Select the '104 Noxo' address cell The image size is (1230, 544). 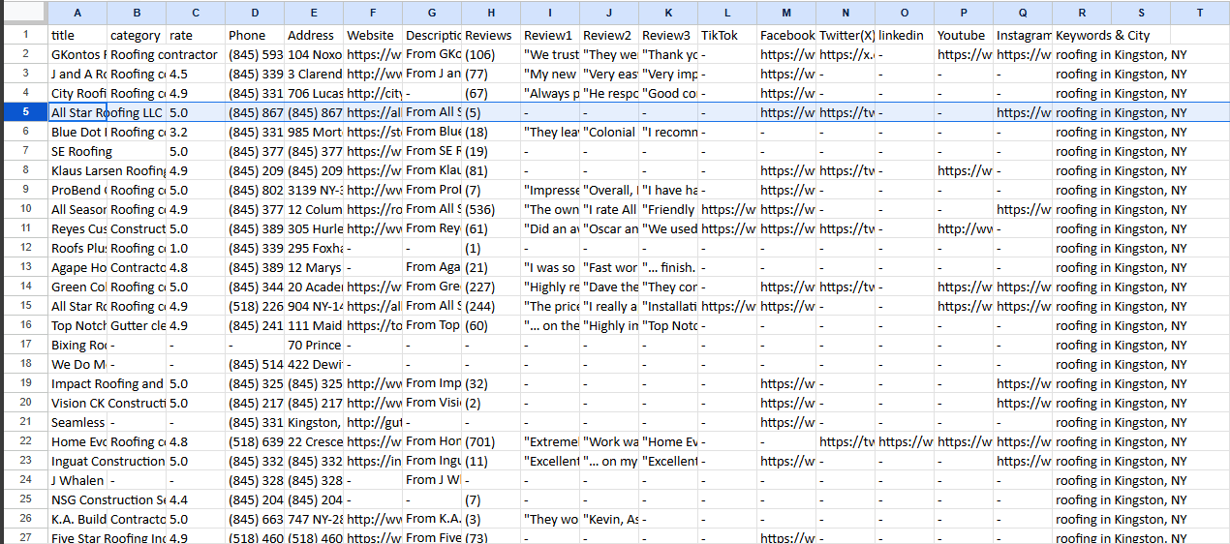pos(314,54)
